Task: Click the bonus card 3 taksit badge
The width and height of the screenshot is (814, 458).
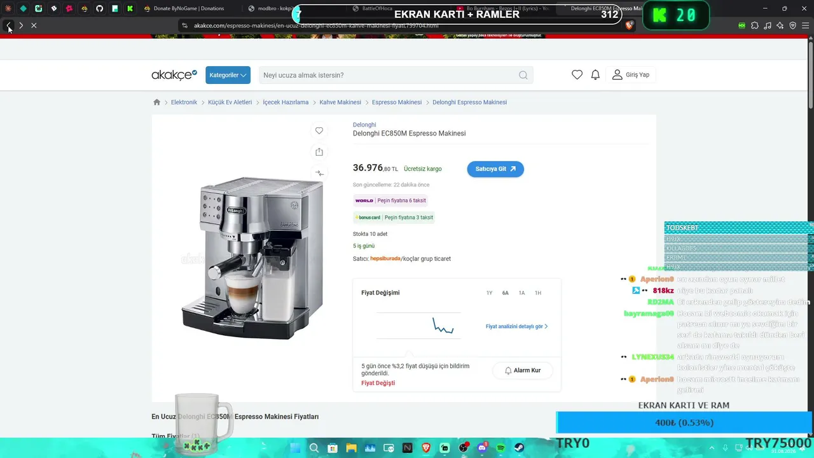Action: 394,218
